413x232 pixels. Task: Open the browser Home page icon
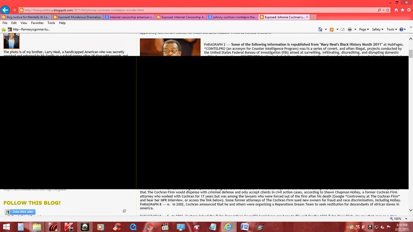click(396, 10)
